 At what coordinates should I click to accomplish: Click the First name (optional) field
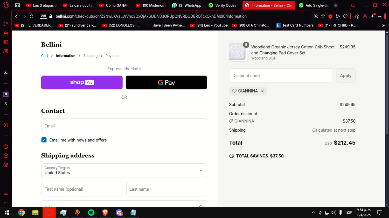click(82, 189)
